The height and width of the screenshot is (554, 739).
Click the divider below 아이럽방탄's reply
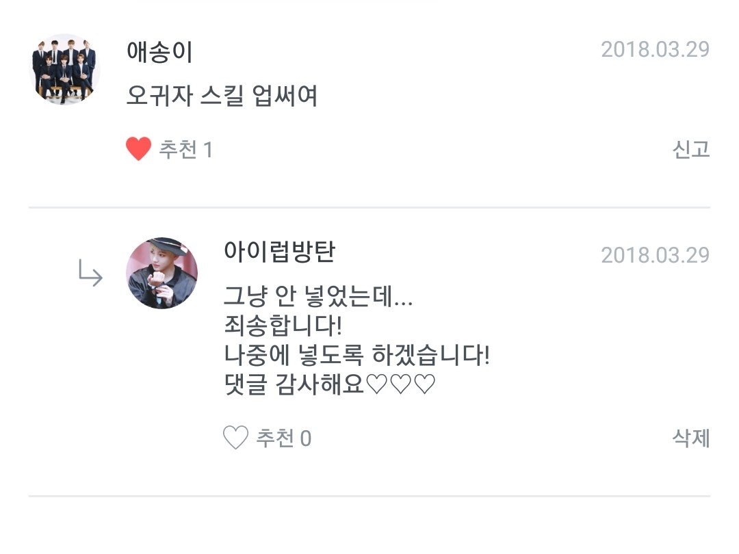pyautogui.click(x=369, y=496)
